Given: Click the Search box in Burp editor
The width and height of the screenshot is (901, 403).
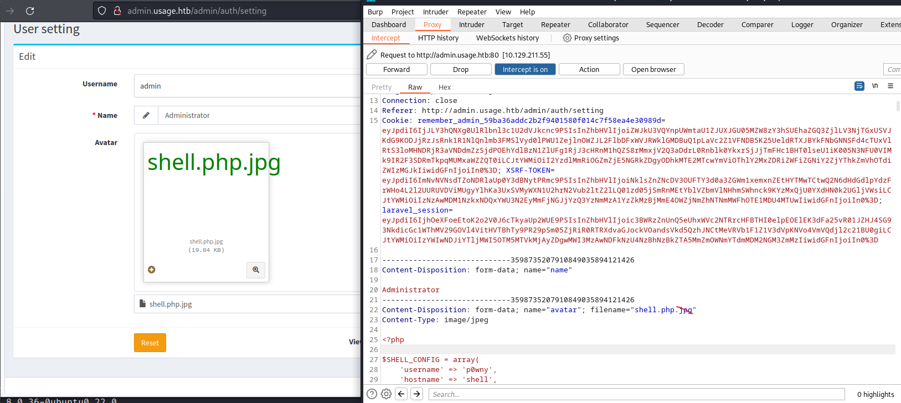Looking at the screenshot, I should tap(637, 394).
